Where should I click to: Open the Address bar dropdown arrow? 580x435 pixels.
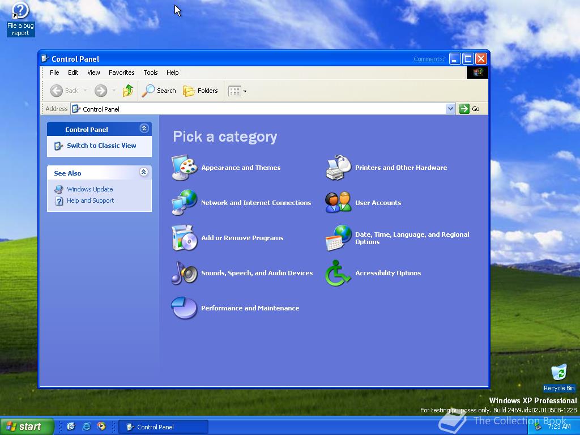pyautogui.click(x=450, y=109)
